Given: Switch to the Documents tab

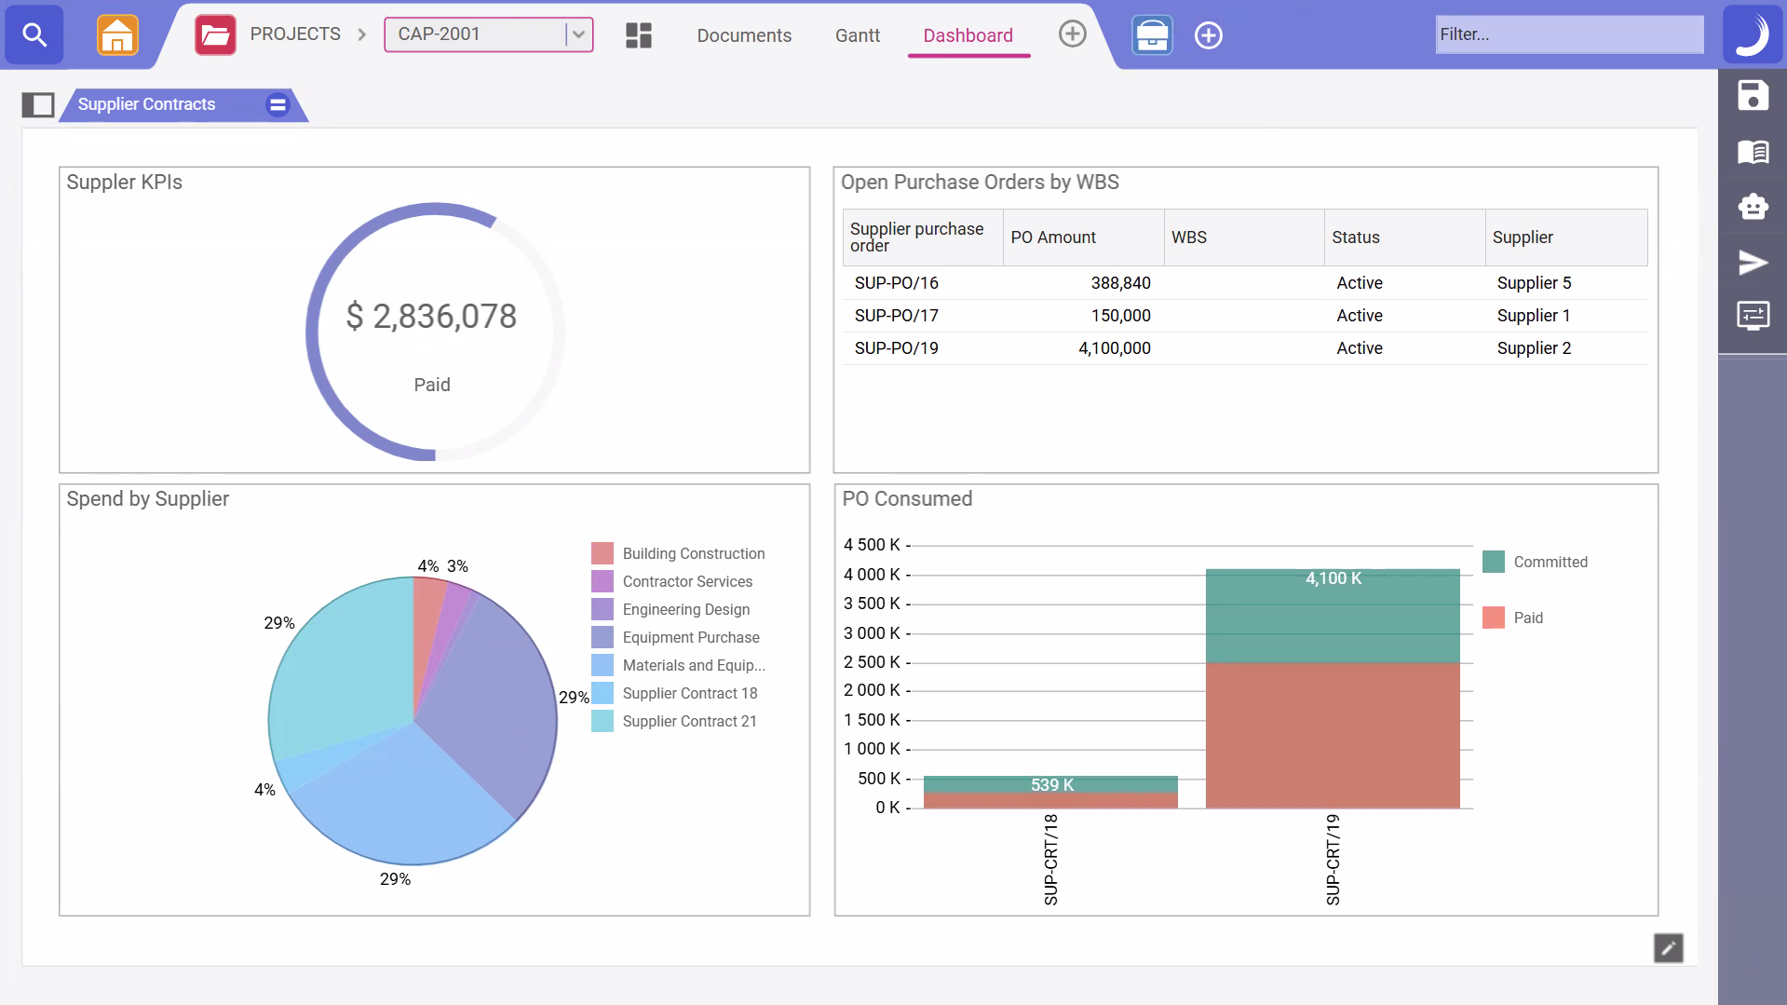Looking at the screenshot, I should pyautogui.click(x=744, y=35).
